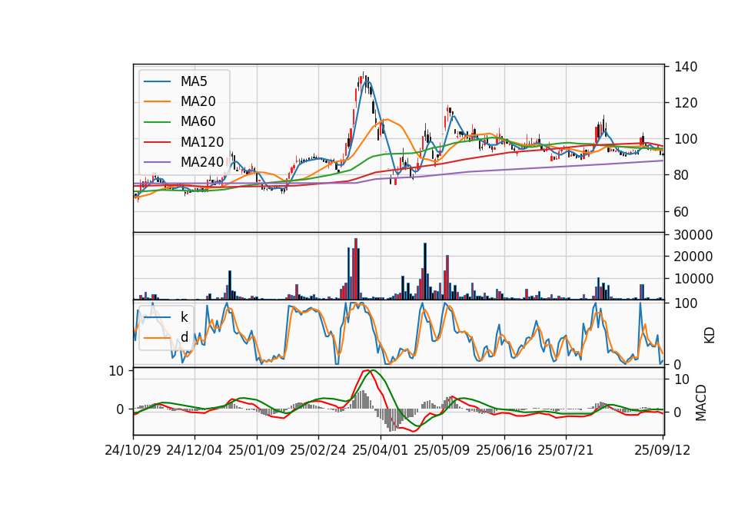The image size is (738, 530).
Task: Click the green MA60 legend line sample
Action: tap(157, 122)
